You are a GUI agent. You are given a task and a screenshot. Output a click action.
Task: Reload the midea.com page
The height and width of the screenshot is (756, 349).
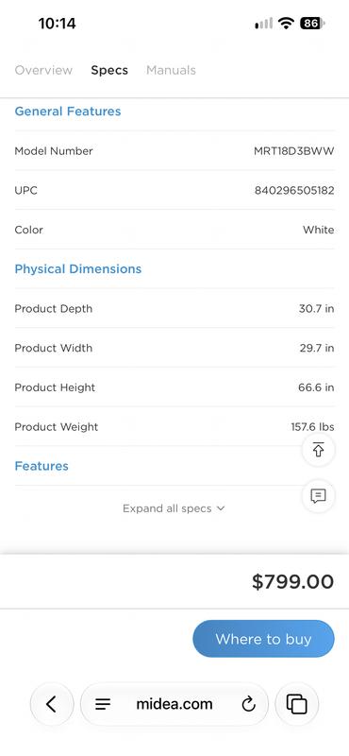click(x=248, y=704)
